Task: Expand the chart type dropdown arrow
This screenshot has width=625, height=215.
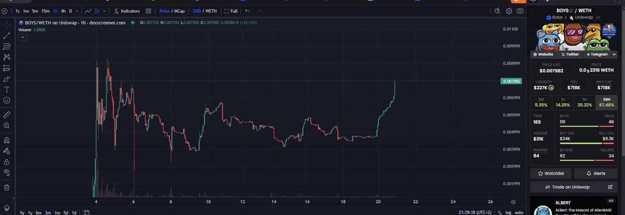Action: 105,10
